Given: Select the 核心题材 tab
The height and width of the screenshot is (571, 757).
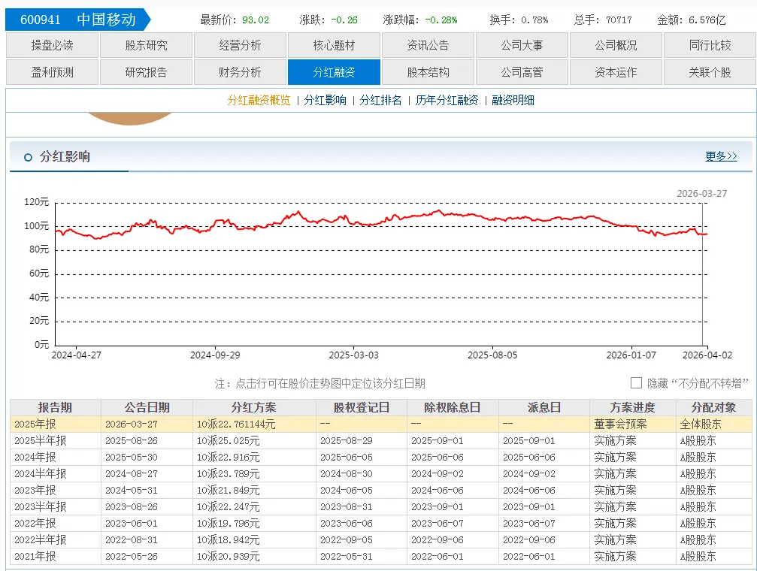Looking at the screenshot, I should pyautogui.click(x=334, y=45).
